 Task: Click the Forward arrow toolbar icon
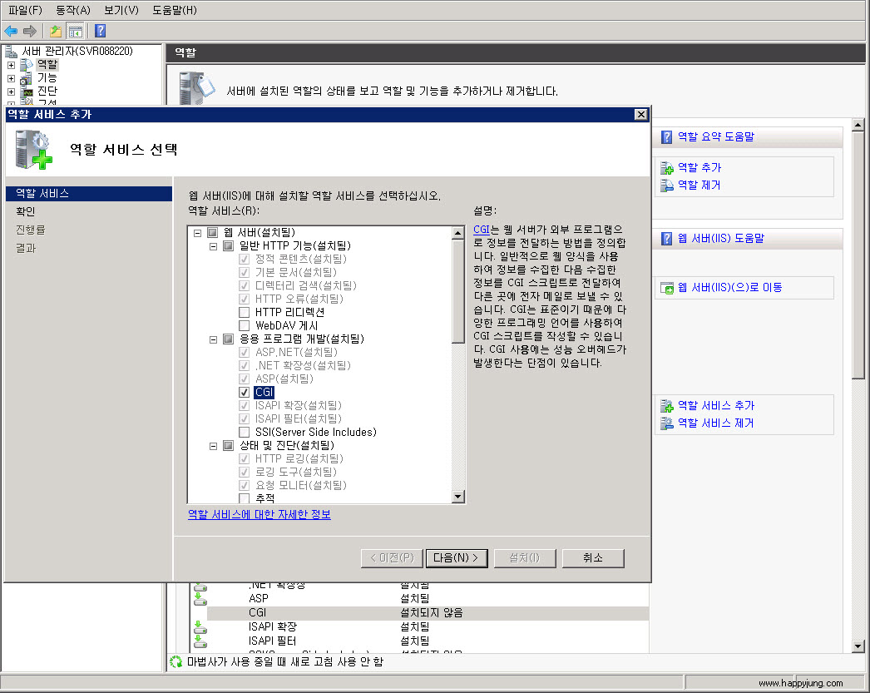[x=30, y=31]
